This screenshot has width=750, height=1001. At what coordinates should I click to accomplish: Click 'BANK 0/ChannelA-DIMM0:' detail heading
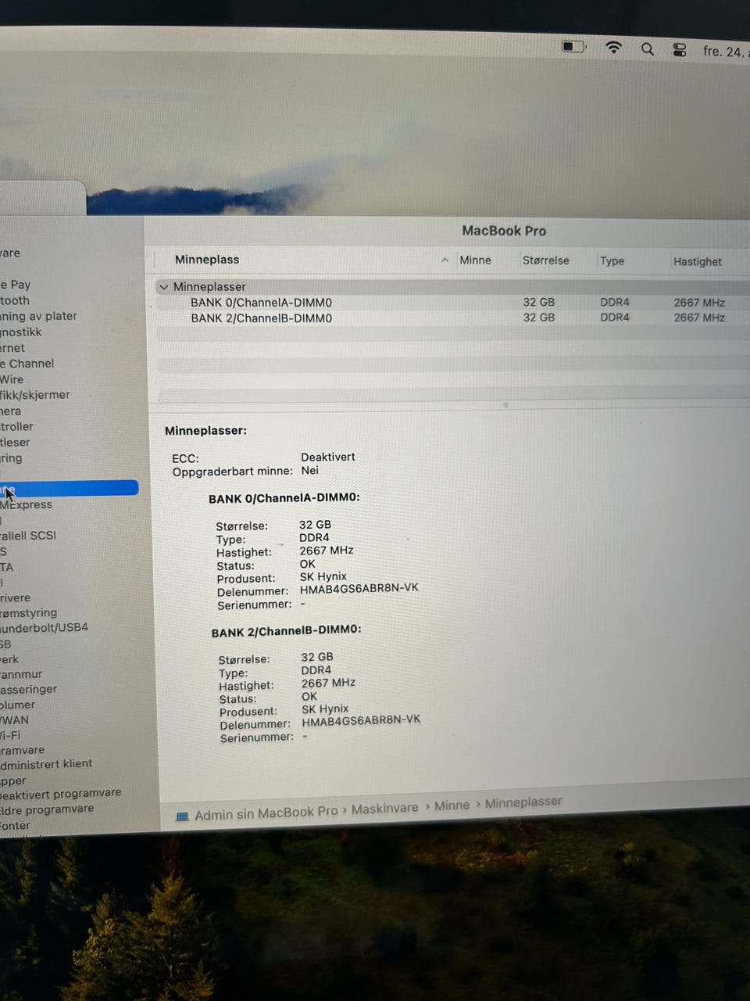click(x=284, y=498)
